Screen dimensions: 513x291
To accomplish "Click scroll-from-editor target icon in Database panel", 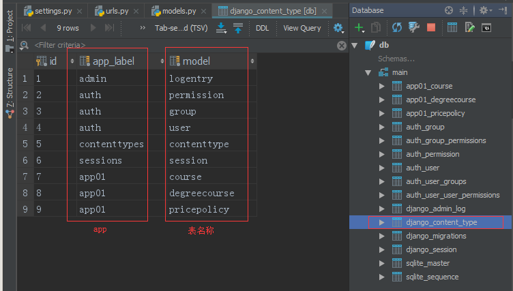I will pos(449,10).
